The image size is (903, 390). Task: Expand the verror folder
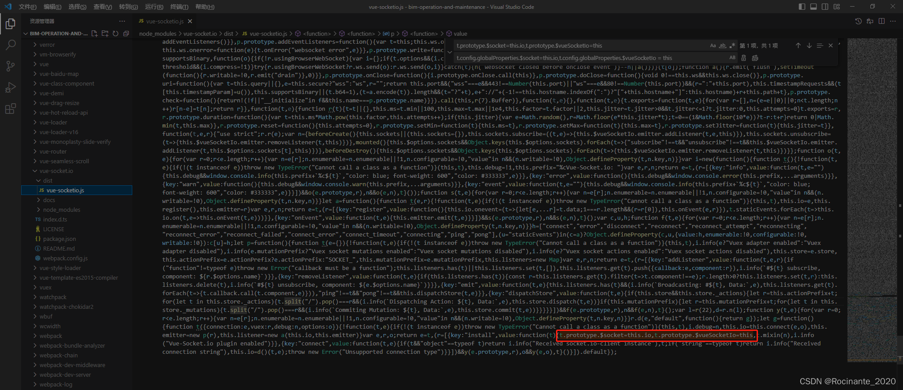coord(77,45)
